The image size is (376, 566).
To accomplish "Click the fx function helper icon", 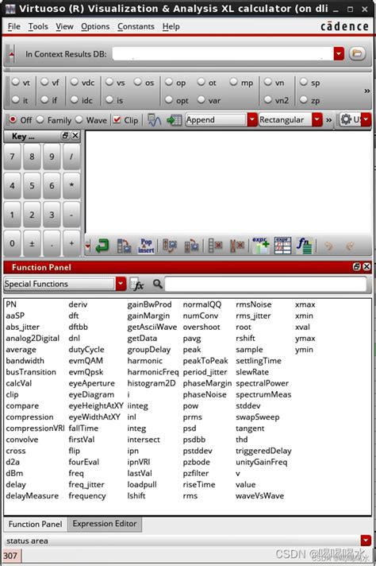I will (x=137, y=285).
